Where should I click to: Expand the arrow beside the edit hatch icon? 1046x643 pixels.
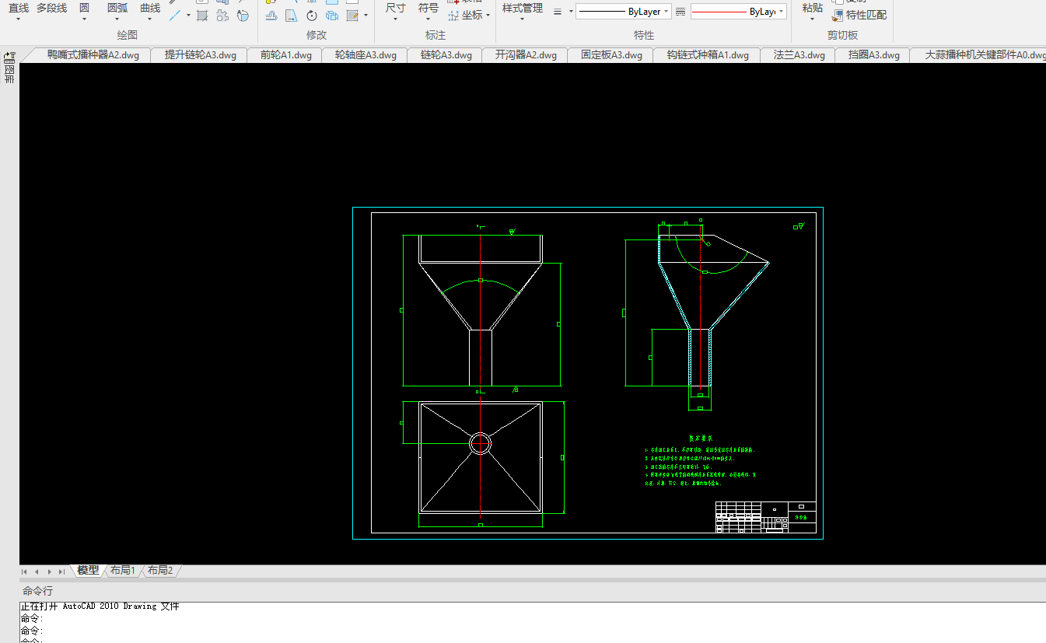pyautogui.click(x=366, y=15)
